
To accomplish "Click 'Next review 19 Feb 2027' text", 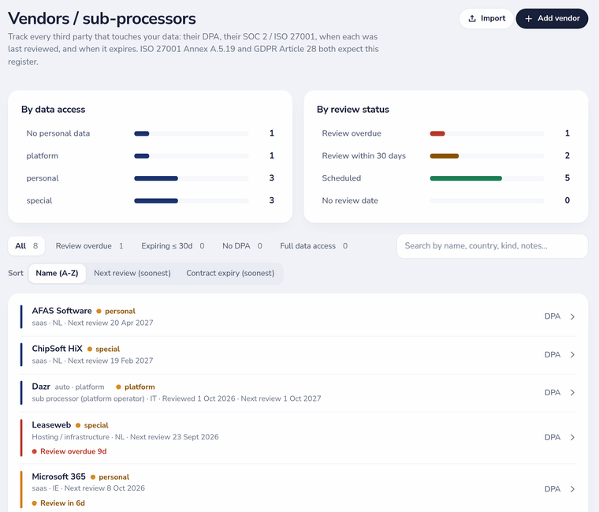I will 110,361.
